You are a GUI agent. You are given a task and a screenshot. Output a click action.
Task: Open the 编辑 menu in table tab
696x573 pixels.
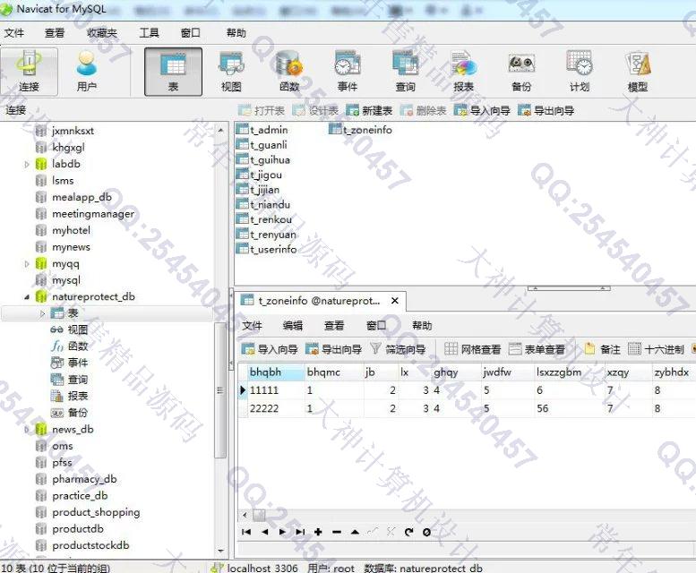pyautogui.click(x=293, y=326)
